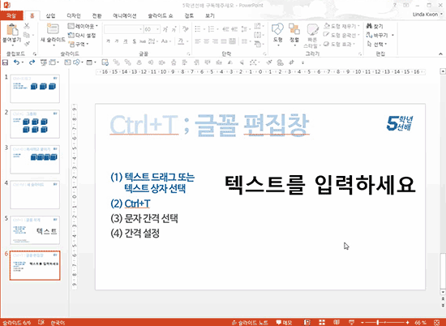Open the Shapes (도형) gallery icon
This screenshot has height=326, width=446.
click(x=277, y=29)
